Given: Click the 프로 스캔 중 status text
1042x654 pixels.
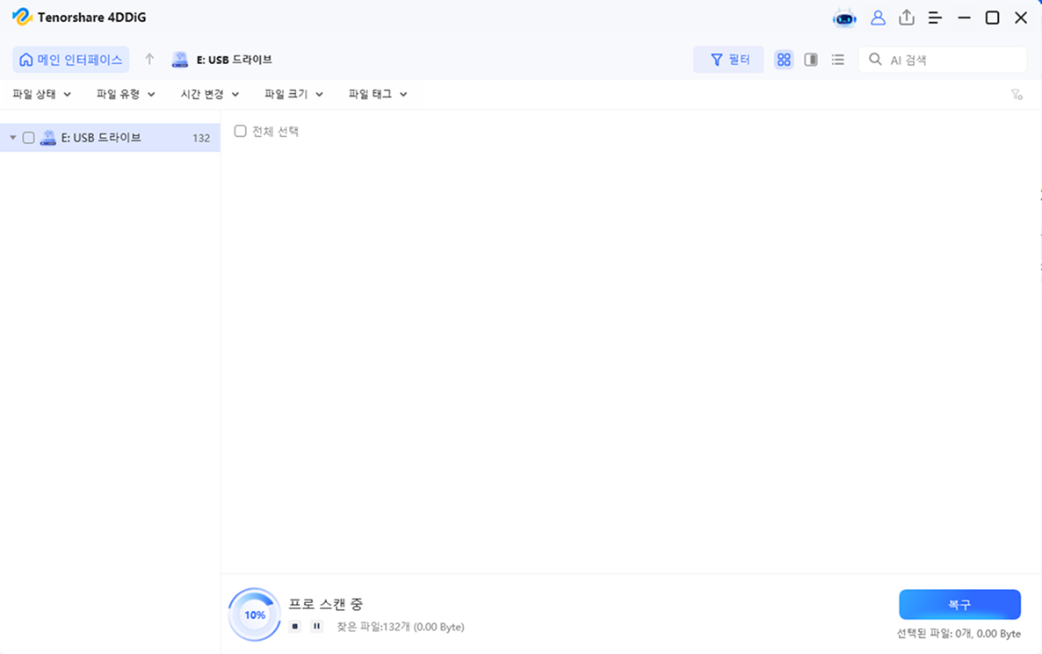Looking at the screenshot, I should 326,604.
